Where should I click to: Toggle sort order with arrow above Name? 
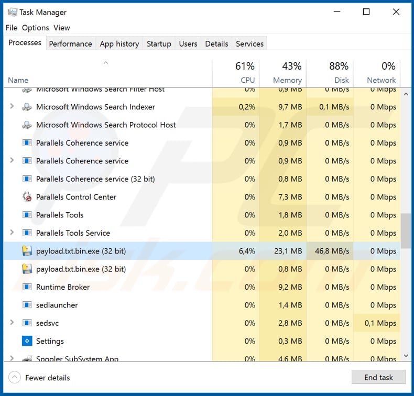[106, 63]
